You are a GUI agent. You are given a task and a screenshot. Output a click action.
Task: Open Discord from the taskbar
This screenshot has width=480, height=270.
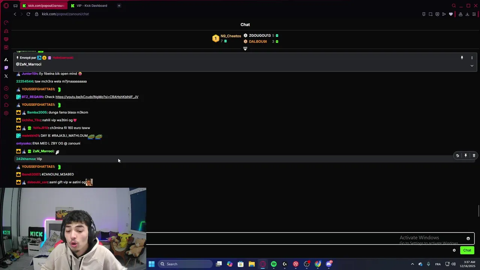329,264
